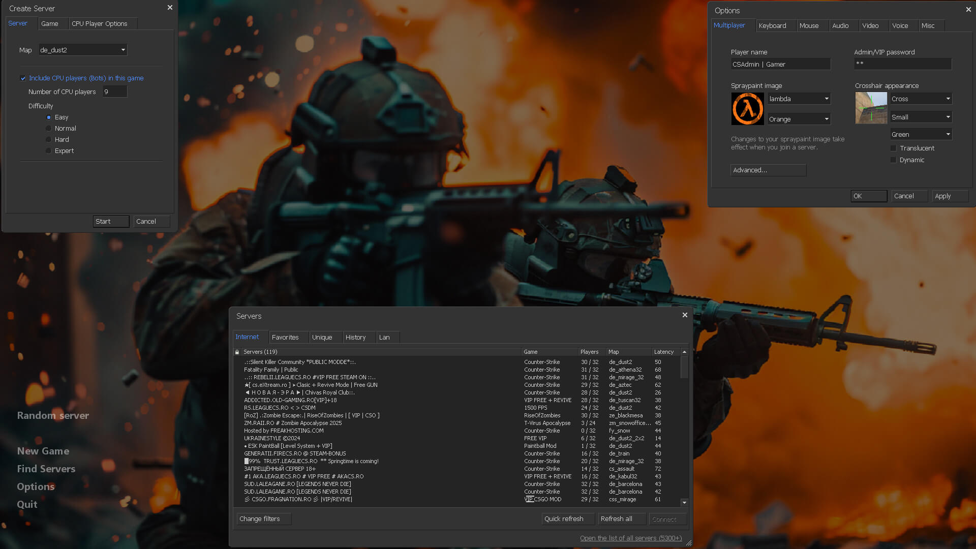The height and width of the screenshot is (549, 976).
Task: Open the Favorites servers tab
Action: tap(289, 338)
